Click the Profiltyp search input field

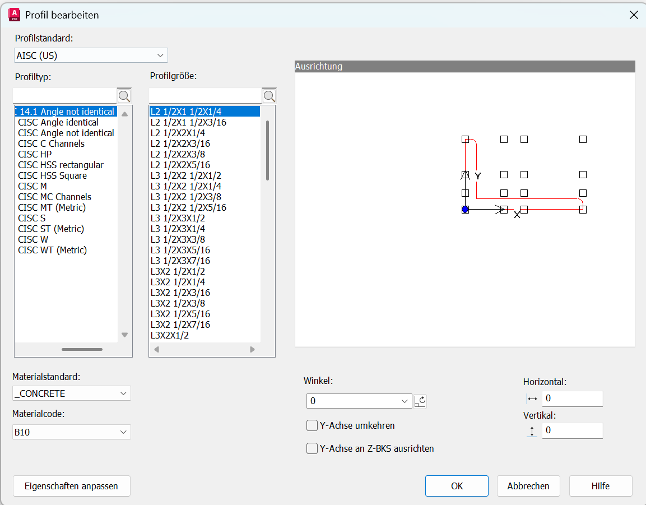coord(64,96)
